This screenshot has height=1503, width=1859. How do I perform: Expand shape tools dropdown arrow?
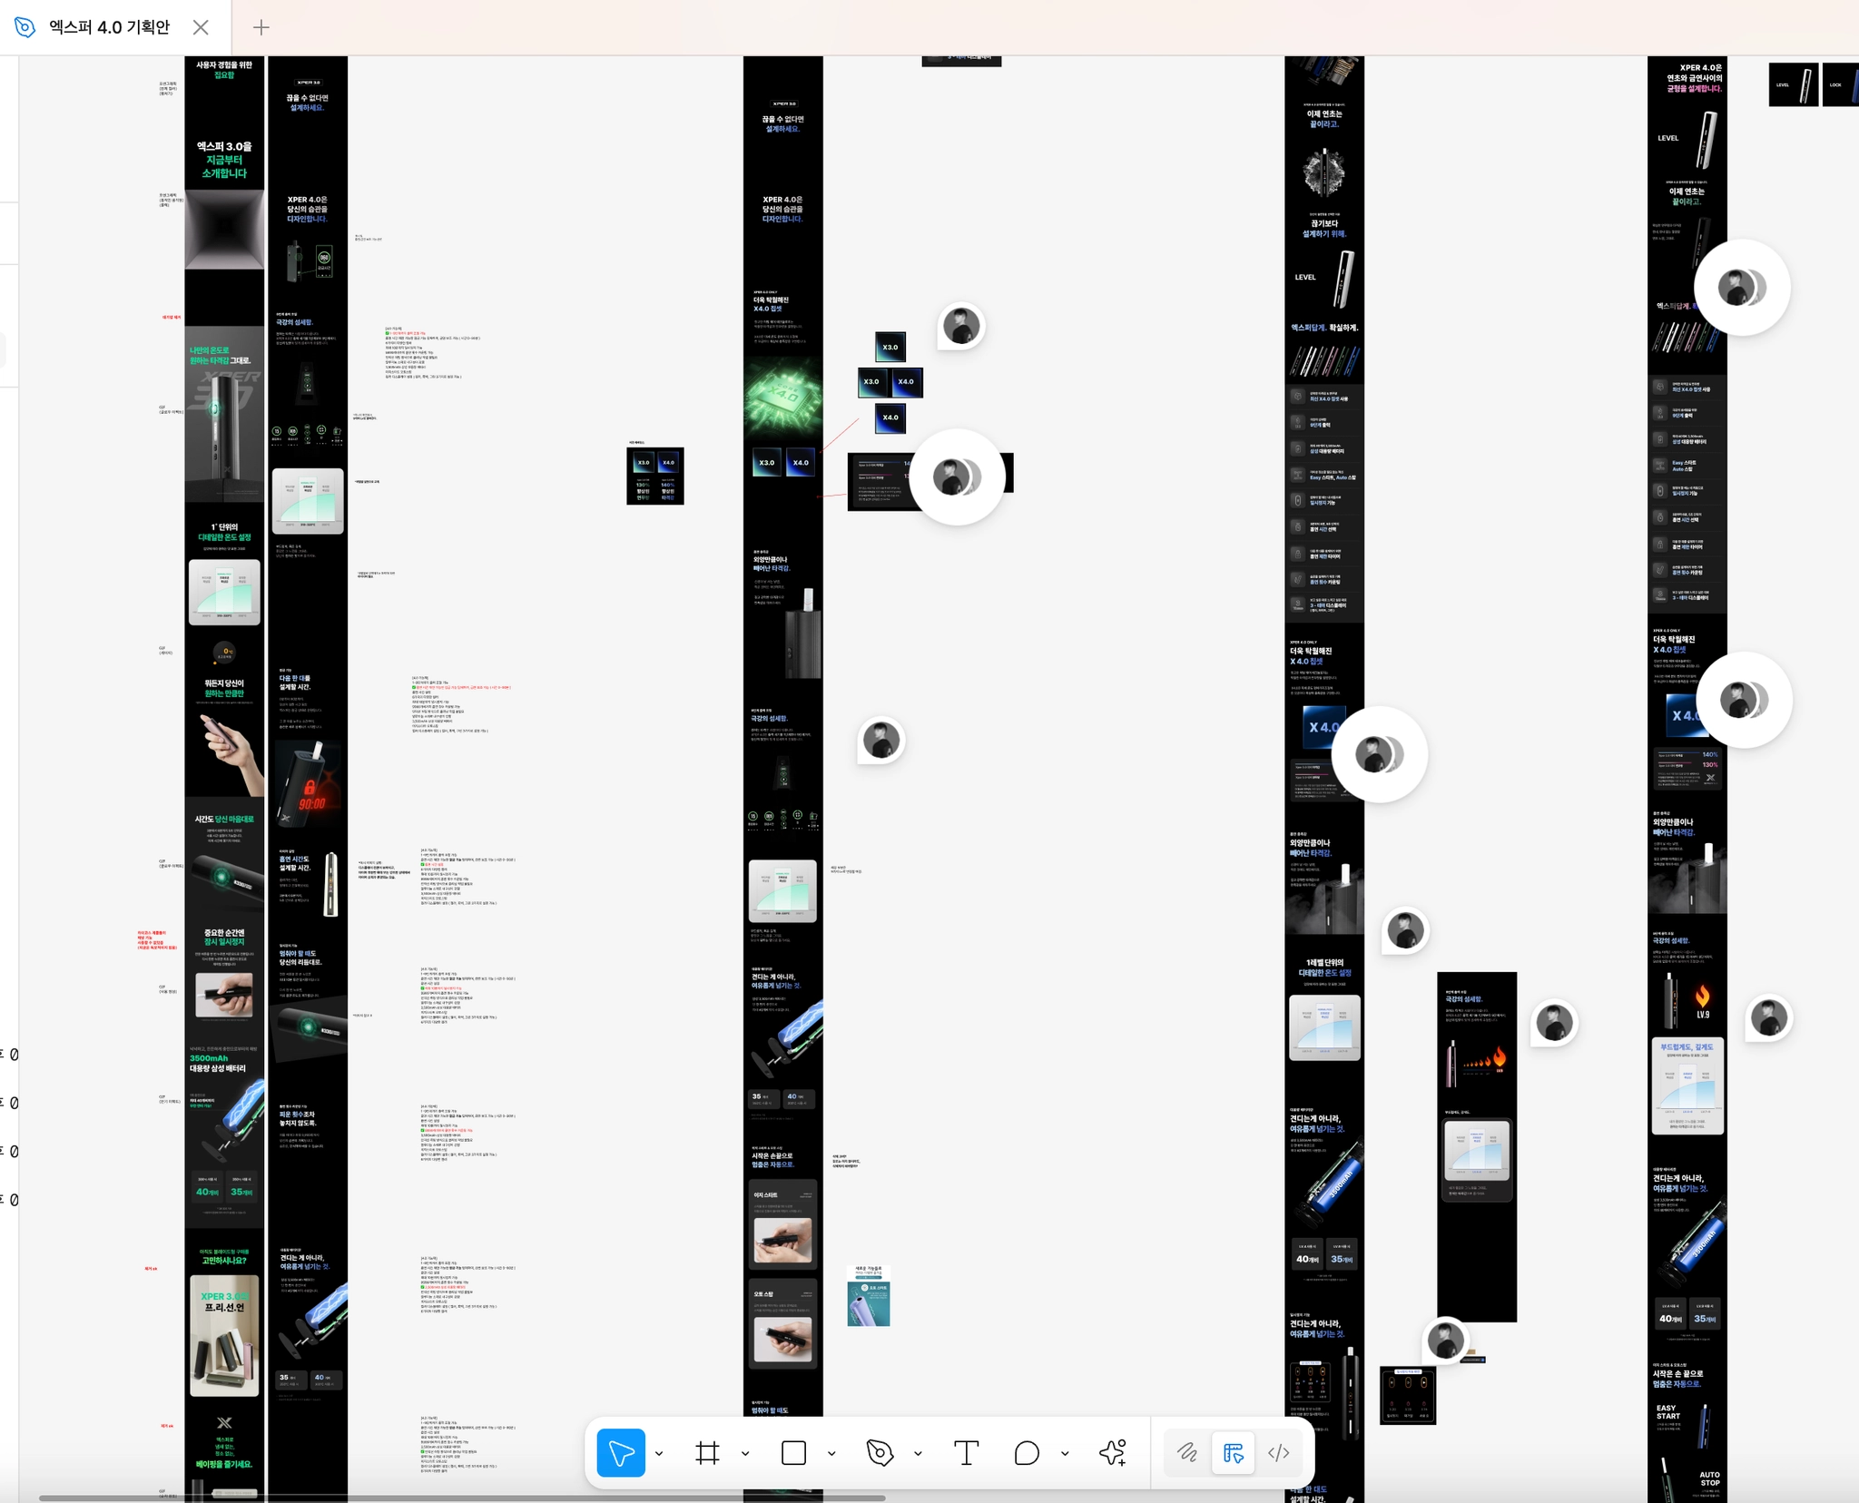point(831,1454)
